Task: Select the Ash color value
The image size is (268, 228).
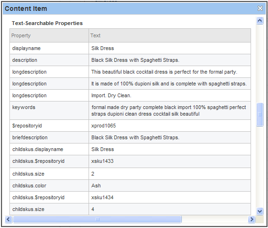Action: [x=96, y=186]
